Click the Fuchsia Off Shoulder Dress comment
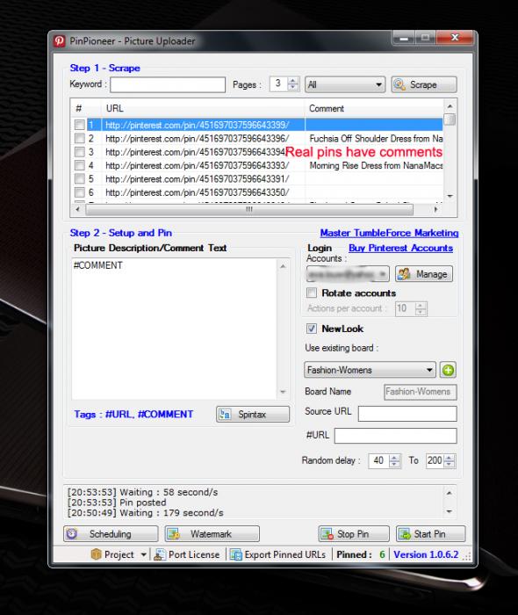 point(376,139)
